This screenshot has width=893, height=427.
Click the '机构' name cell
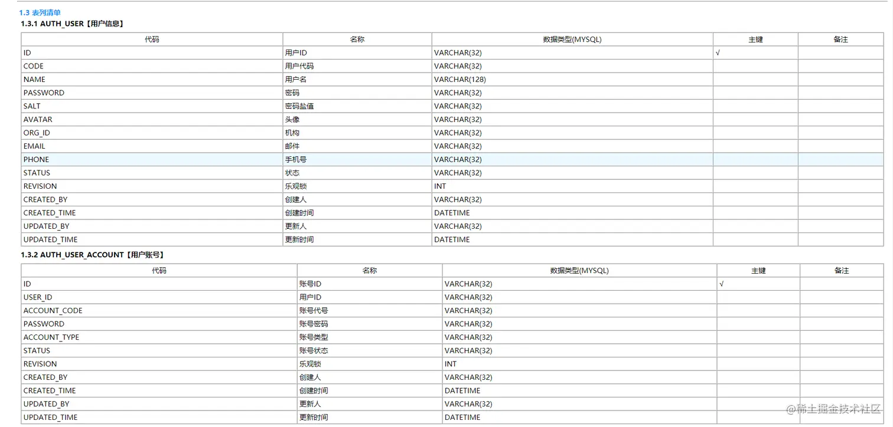pyautogui.click(x=357, y=133)
